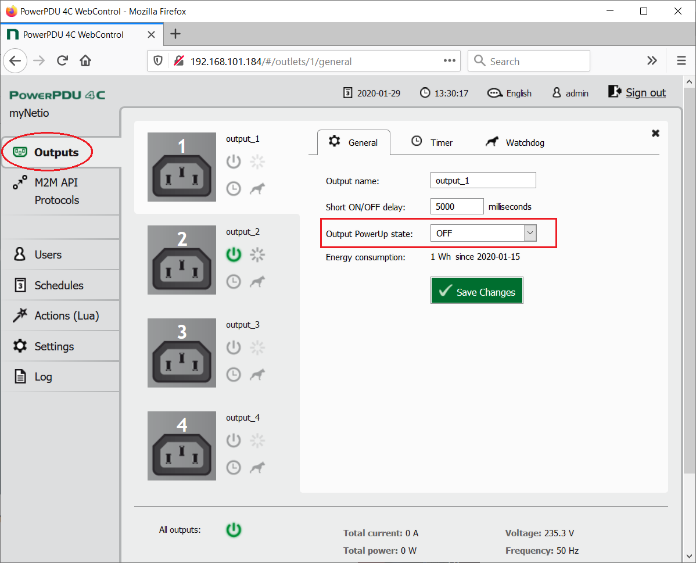This screenshot has height=563, width=696.
Task: Toggle power button for output_4
Action: tap(234, 440)
